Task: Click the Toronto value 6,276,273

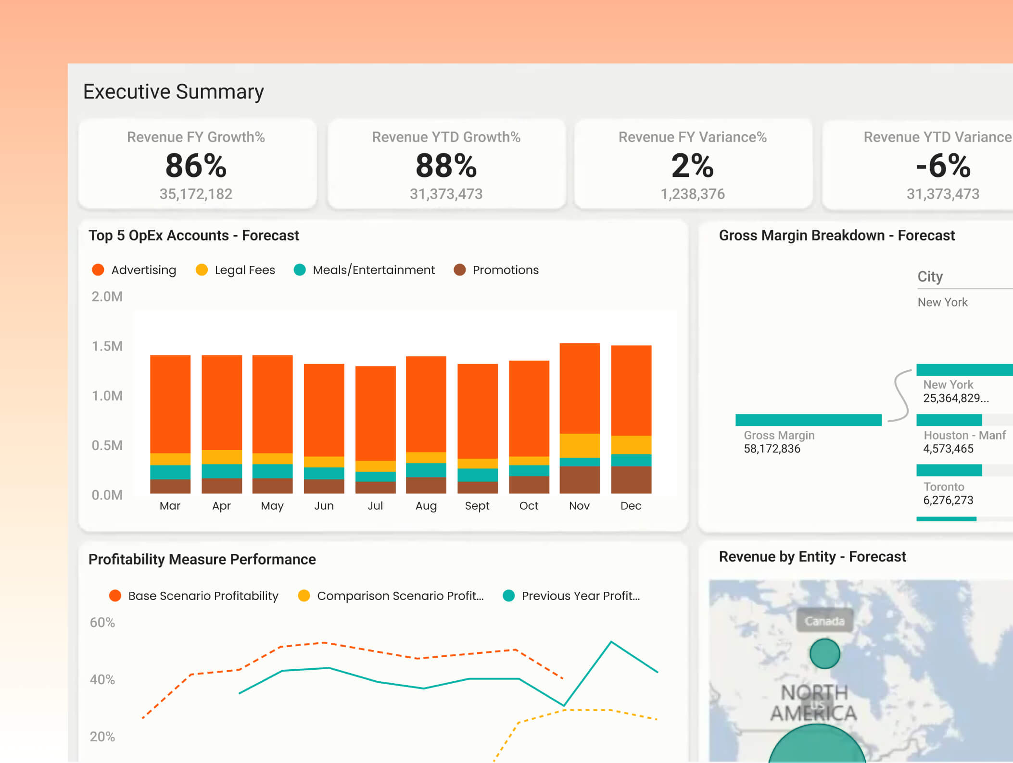Action: coord(948,500)
